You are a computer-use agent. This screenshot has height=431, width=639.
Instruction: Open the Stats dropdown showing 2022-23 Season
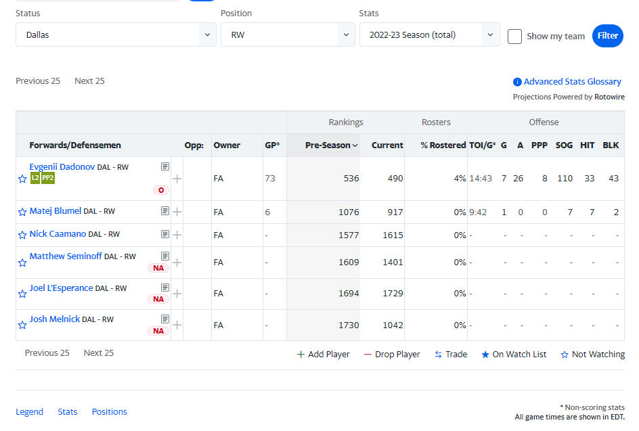tap(430, 35)
